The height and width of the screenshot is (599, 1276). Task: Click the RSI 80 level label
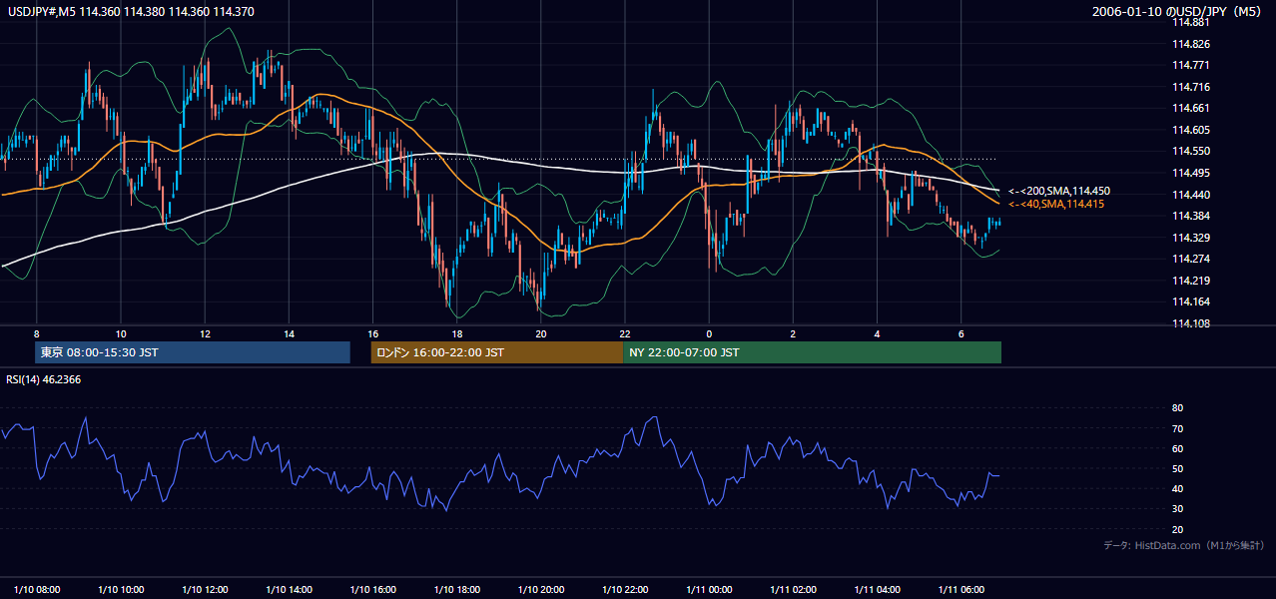[1177, 408]
